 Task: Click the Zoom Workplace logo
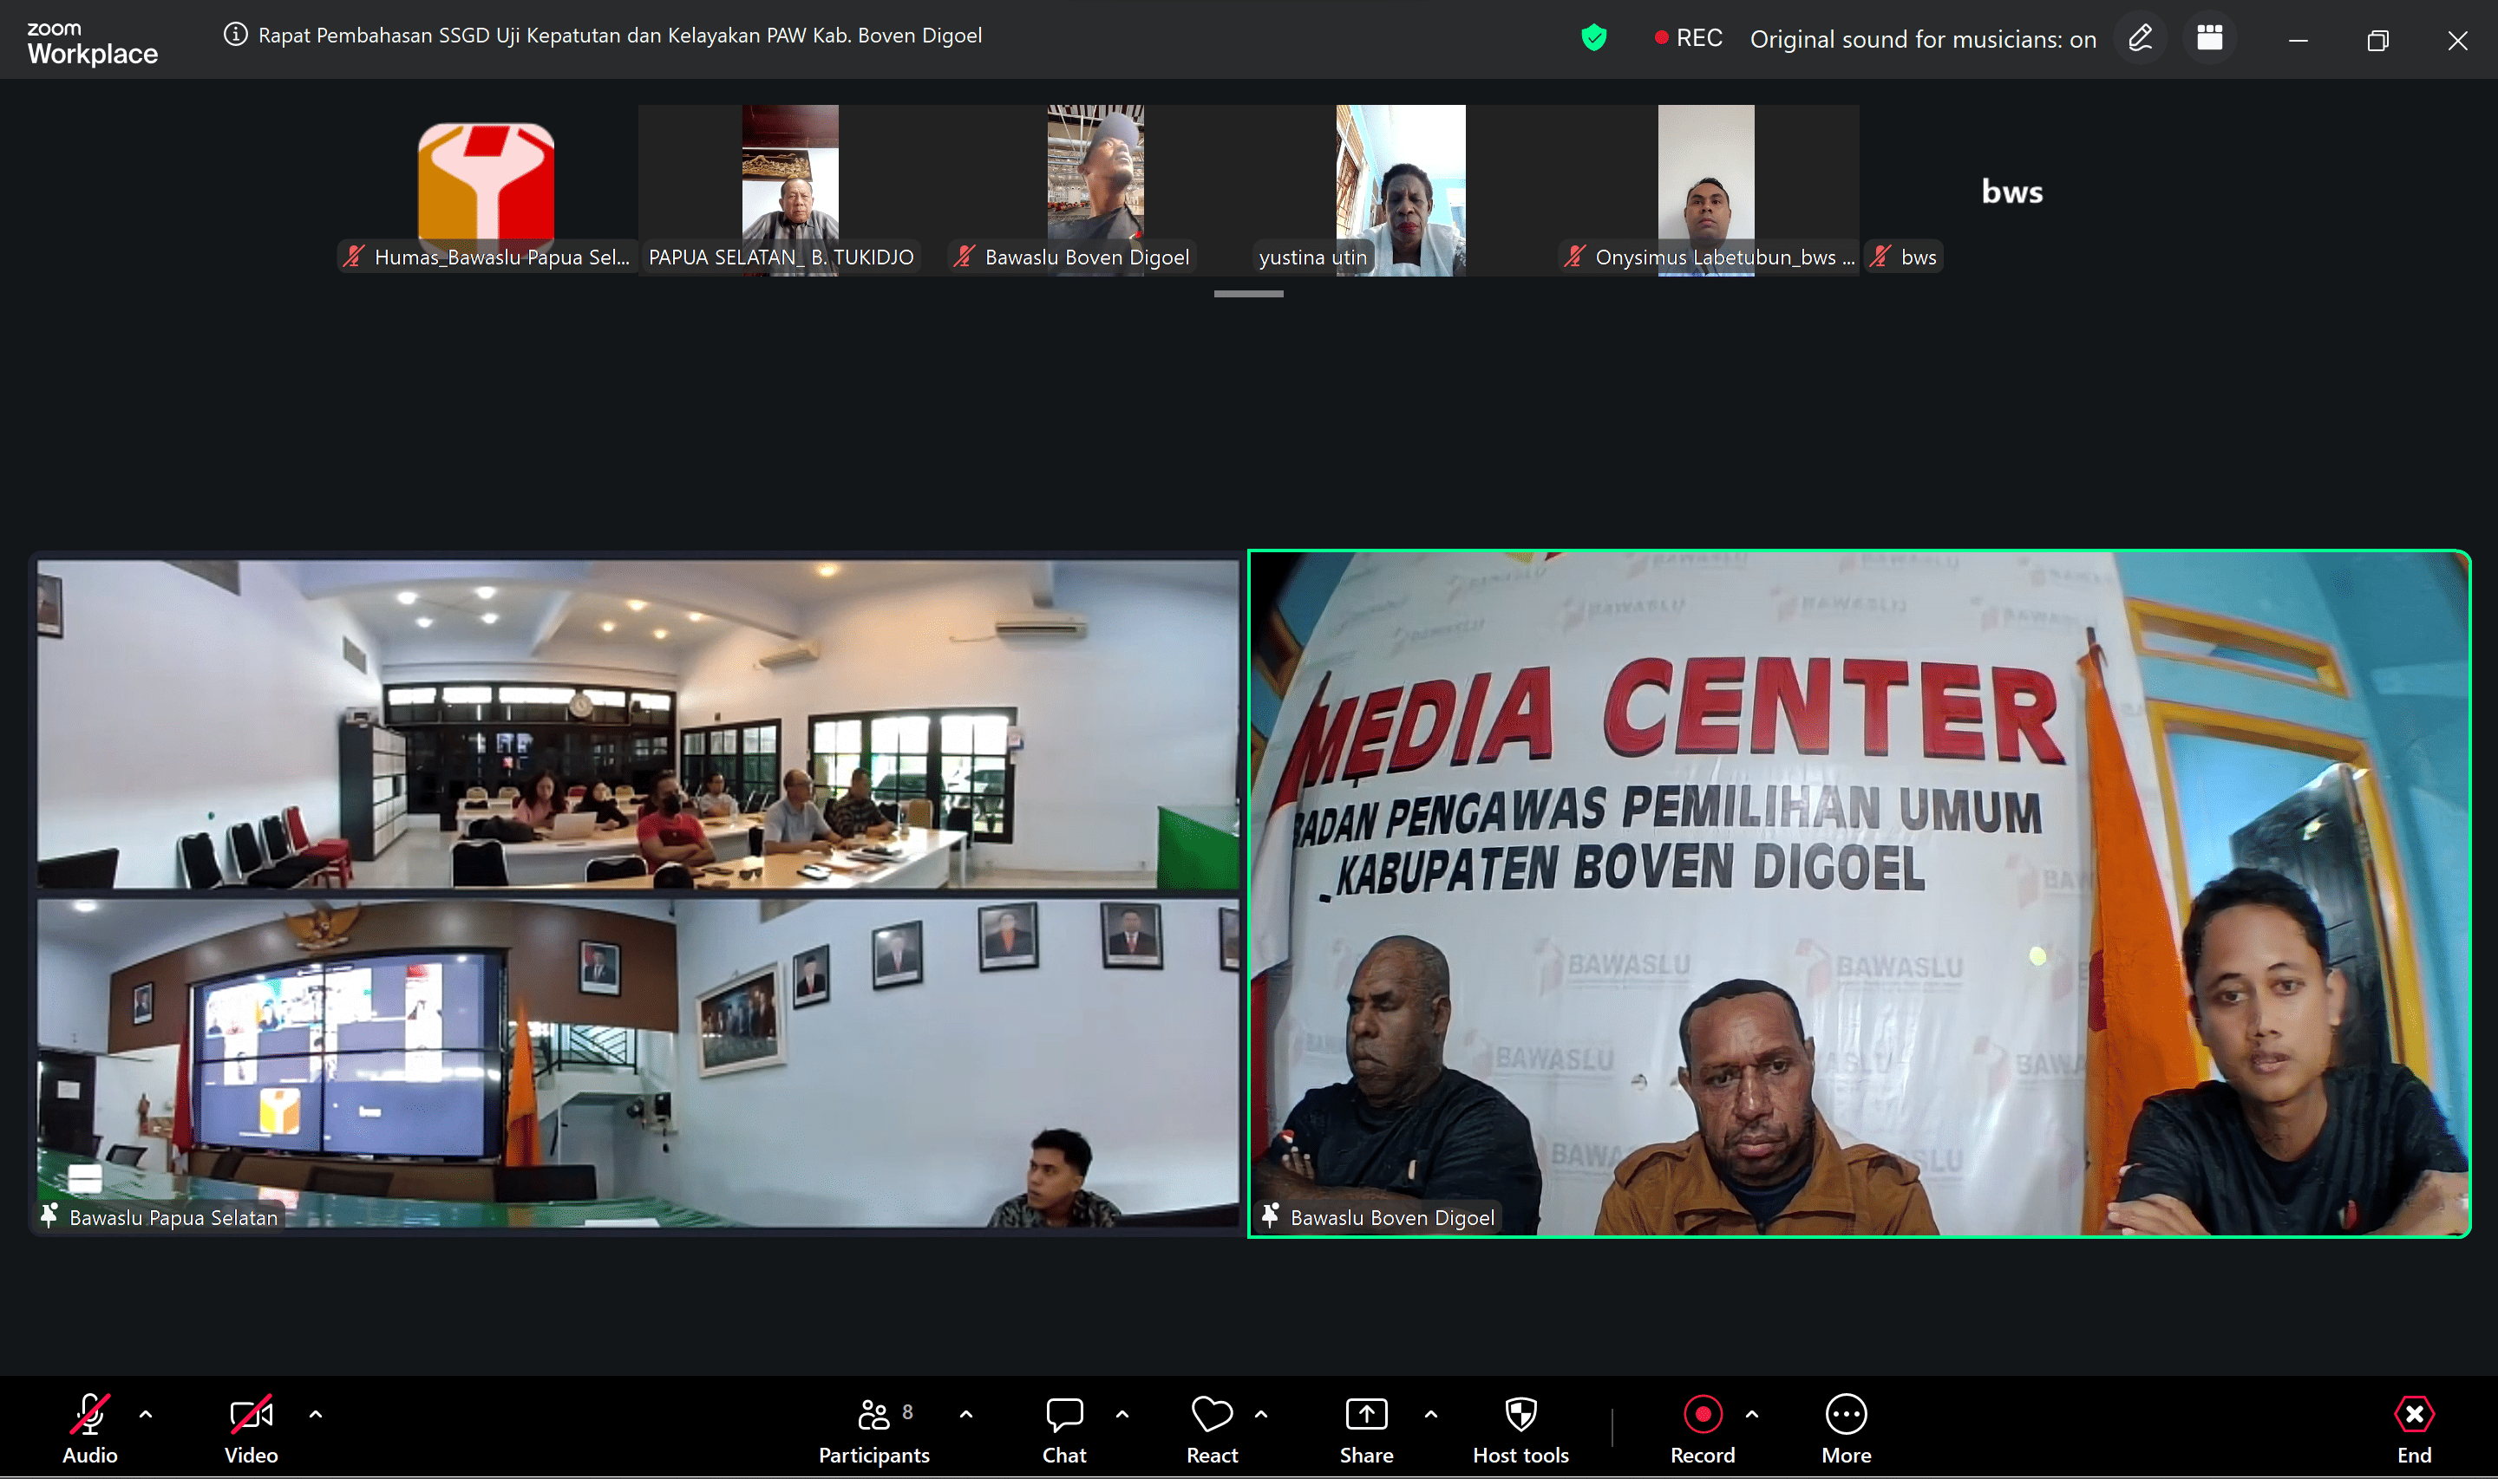[x=92, y=44]
